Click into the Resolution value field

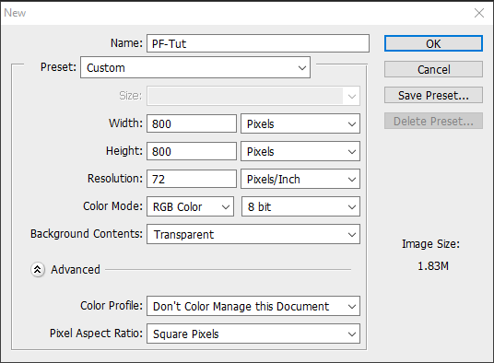[192, 179]
